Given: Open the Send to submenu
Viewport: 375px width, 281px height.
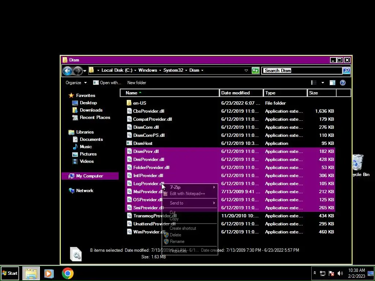Looking at the screenshot, I should coord(190,203).
